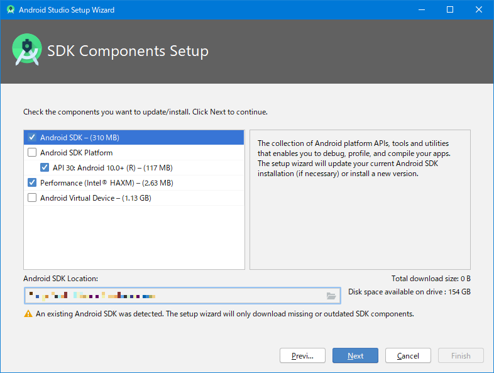The image size is (494, 373).
Task: Click the Total download size: 0 B text
Action: (x=431, y=279)
